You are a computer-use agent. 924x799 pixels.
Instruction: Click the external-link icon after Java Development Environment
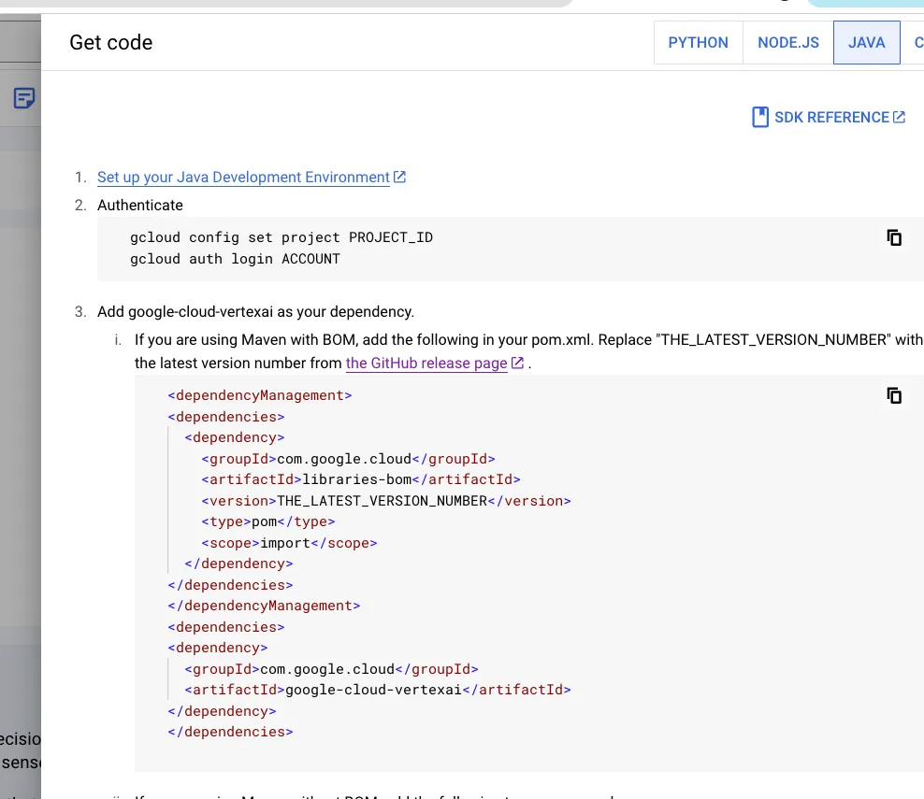(399, 177)
